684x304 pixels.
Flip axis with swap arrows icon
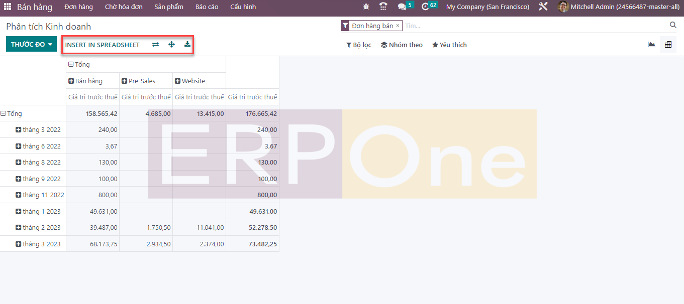click(x=156, y=45)
